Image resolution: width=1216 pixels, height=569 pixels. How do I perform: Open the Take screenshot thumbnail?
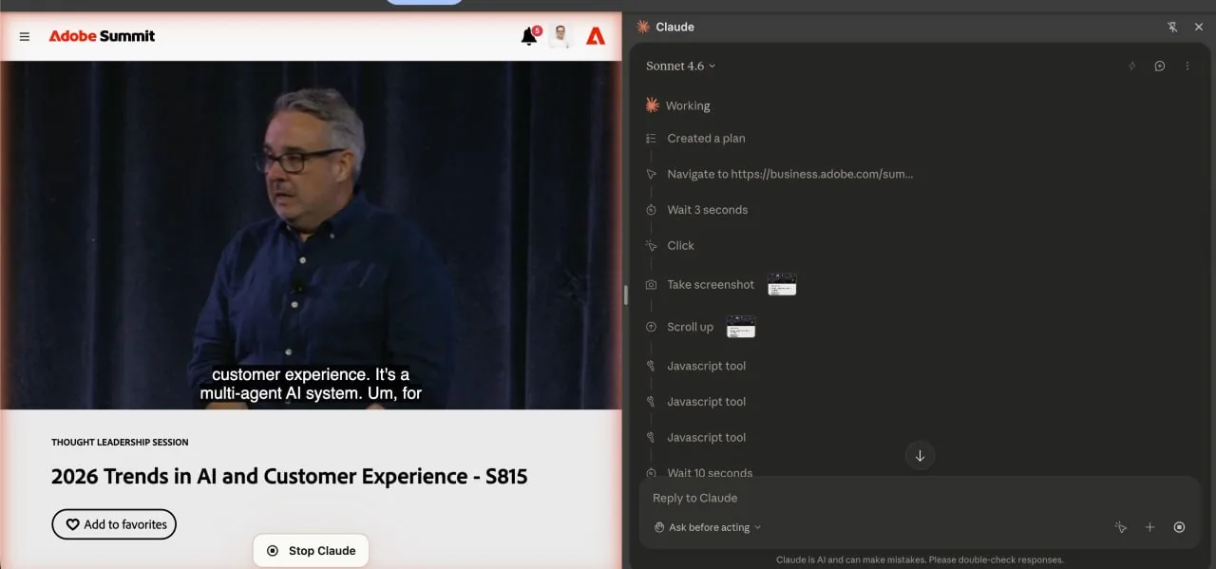[x=782, y=284]
